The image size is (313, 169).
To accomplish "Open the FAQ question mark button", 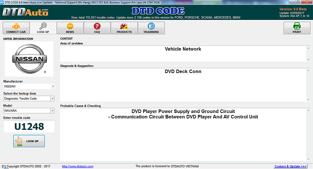I will pos(97,28).
